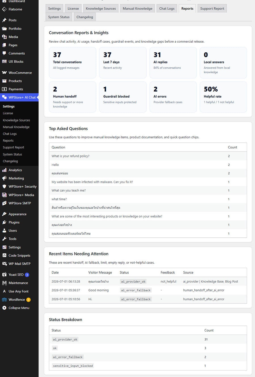Open the System Status tab
This screenshot has height=377, width=255.
(x=59, y=17)
